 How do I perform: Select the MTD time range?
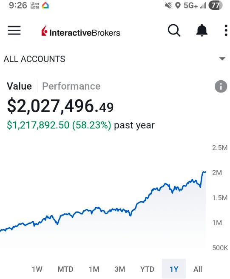tap(65, 269)
